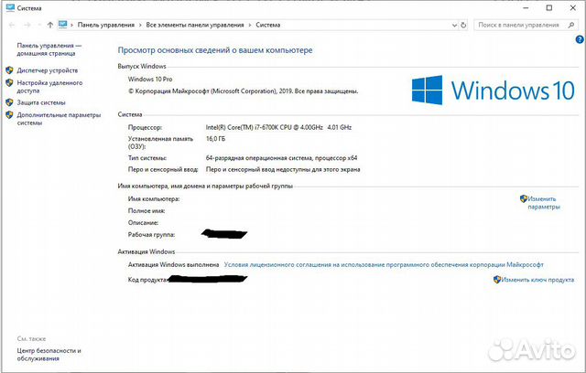Click the heading "Просмотр основных сведений о вашем компьютере"
586x373 pixels.
(215, 50)
